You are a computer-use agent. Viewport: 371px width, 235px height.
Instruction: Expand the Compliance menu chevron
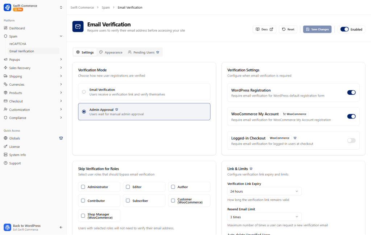coord(61,117)
